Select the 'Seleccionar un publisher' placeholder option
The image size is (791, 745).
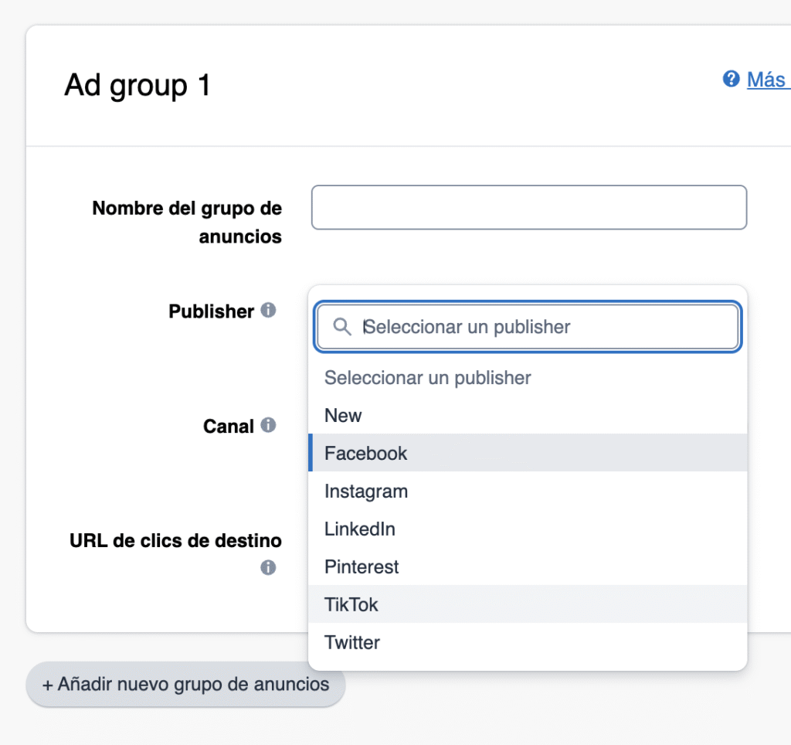coord(427,378)
